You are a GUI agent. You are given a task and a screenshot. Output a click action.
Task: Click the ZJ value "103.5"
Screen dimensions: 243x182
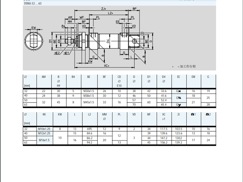[x=179, y=129]
